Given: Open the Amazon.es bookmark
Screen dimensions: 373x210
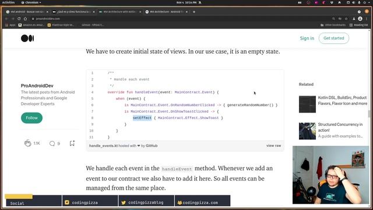Looking at the screenshot, I should click(31, 25).
